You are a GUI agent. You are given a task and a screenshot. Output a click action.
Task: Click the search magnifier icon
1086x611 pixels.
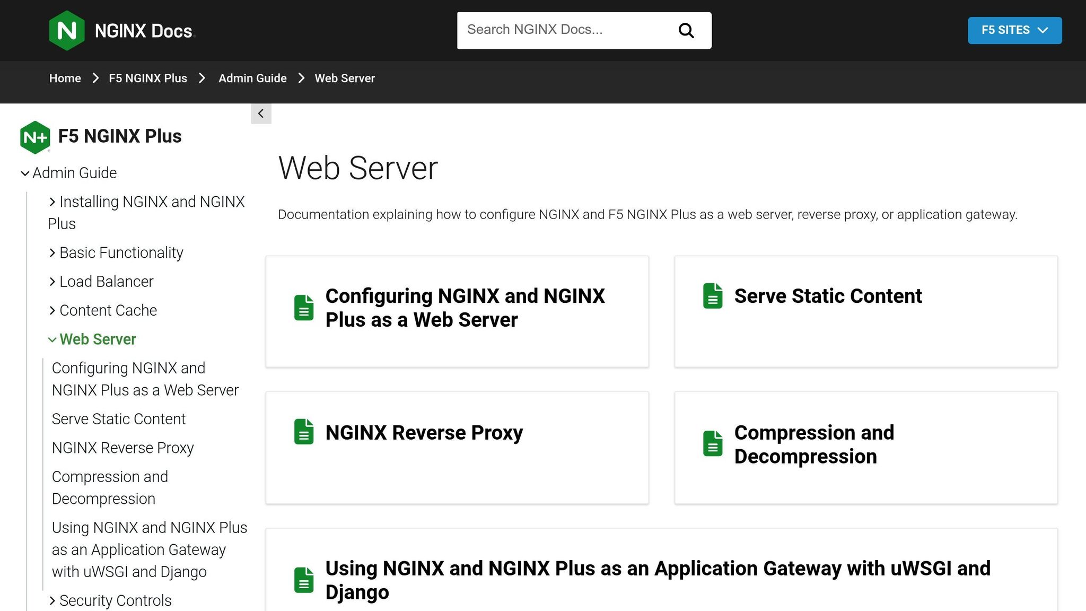tap(686, 31)
